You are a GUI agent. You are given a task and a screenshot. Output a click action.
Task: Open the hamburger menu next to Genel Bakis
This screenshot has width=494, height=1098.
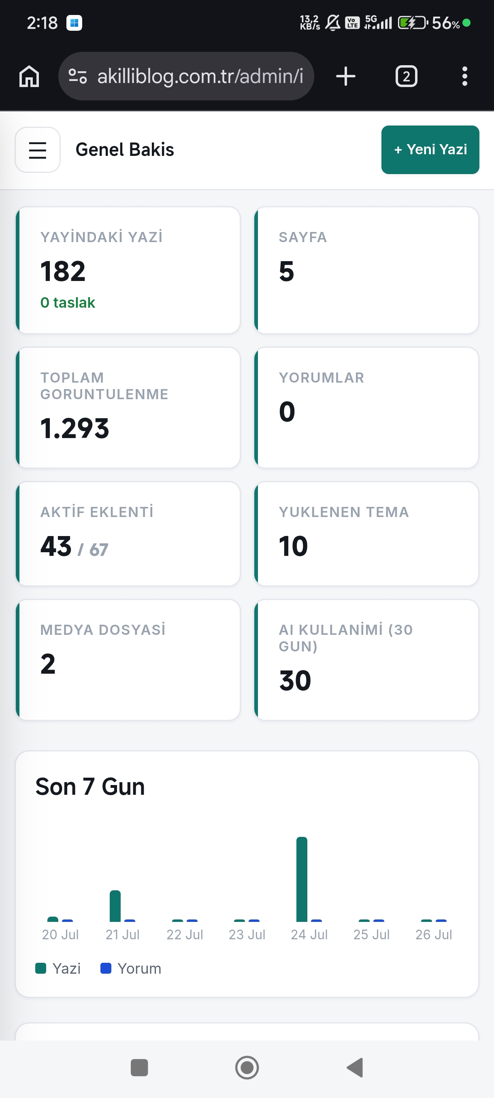tap(38, 150)
